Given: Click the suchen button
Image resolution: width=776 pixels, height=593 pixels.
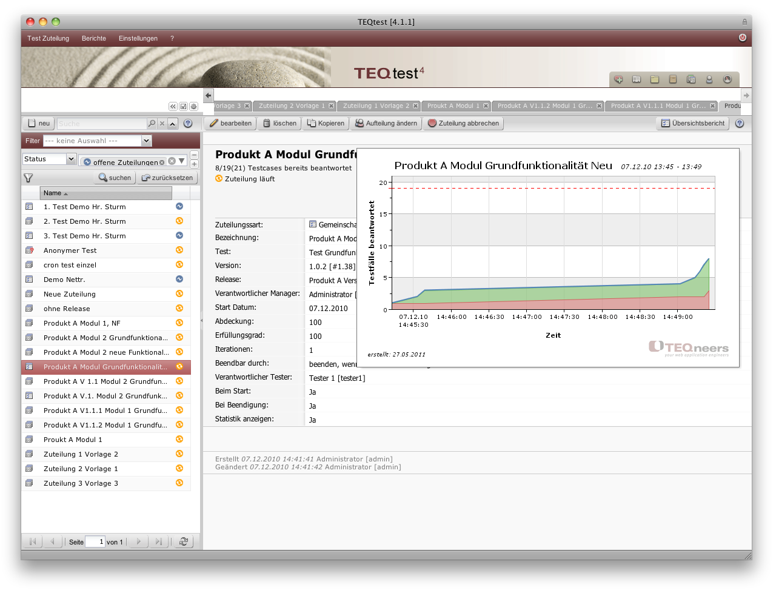Looking at the screenshot, I should (x=115, y=178).
